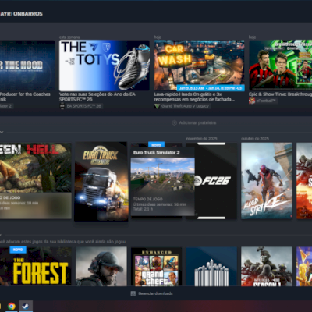
Task: Click the eFootball game icon
Action: 252,101
